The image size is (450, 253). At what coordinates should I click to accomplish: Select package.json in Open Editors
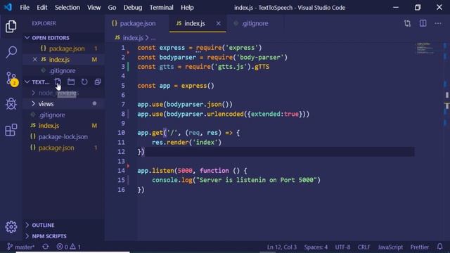point(63,48)
